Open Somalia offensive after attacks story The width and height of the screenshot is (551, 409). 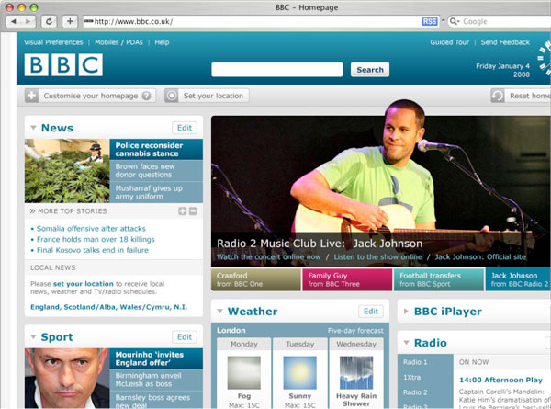point(91,229)
